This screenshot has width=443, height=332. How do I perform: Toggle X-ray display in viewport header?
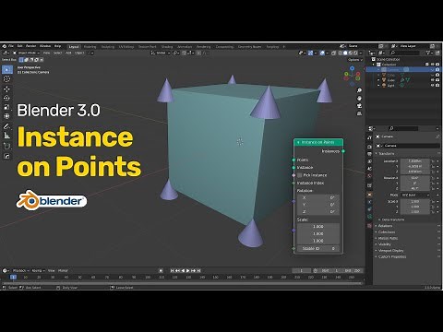(334, 53)
